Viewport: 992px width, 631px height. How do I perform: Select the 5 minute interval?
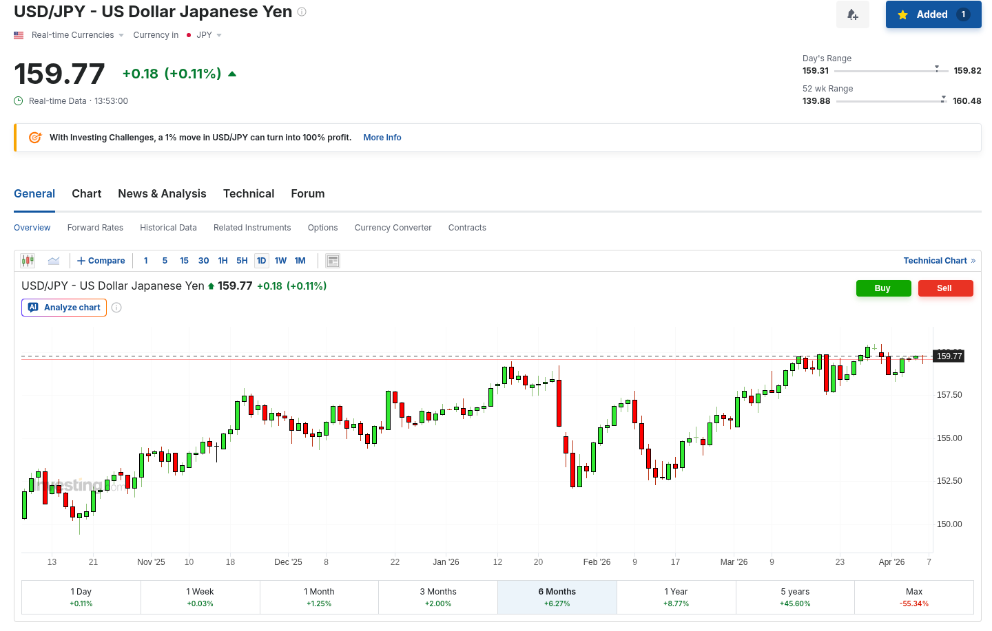coord(165,261)
